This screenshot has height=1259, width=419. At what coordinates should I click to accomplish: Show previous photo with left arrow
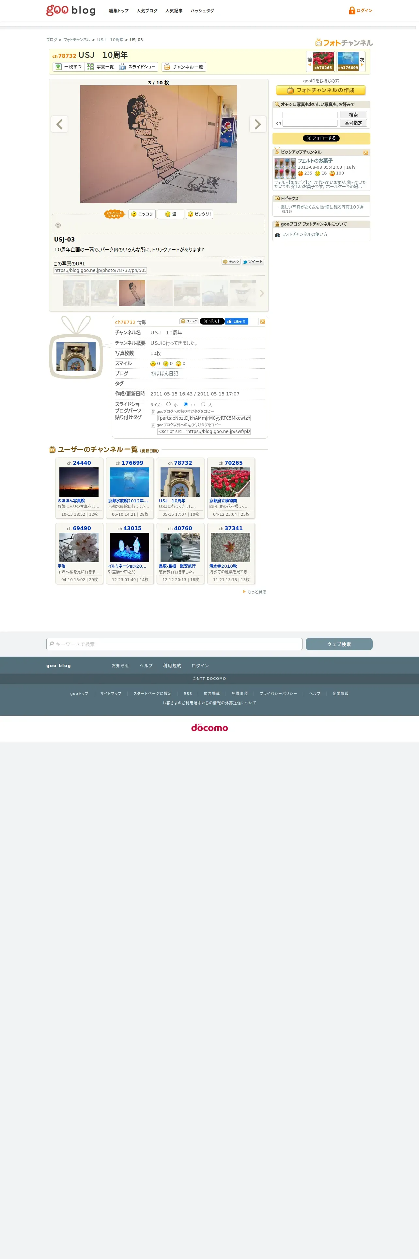[59, 124]
